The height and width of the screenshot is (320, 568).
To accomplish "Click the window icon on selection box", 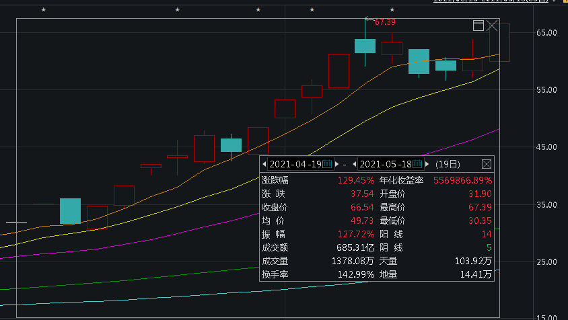I will pyautogui.click(x=478, y=26).
